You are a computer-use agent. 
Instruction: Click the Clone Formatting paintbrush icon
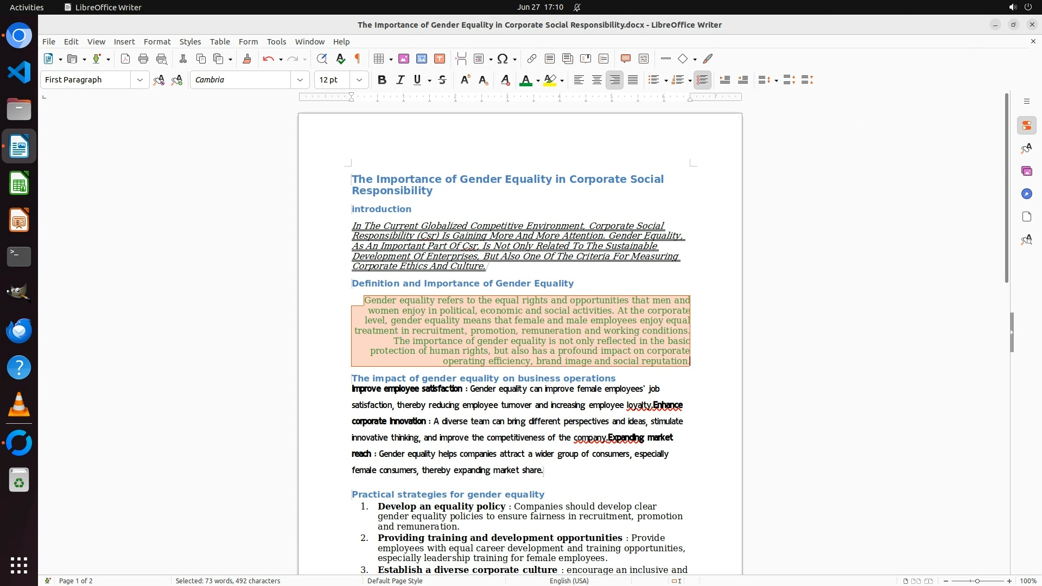pos(247,59)
